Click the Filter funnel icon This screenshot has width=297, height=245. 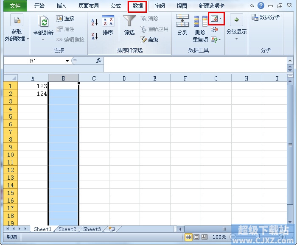(129, 21)
